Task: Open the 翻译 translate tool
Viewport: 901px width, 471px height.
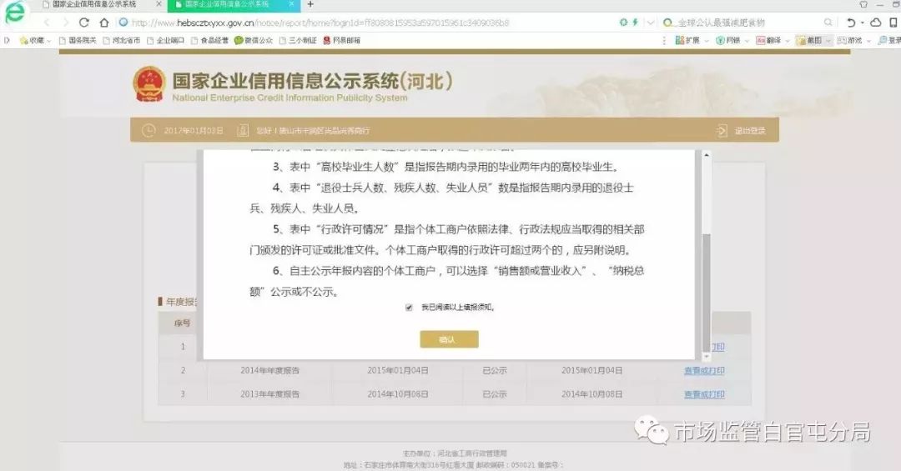Action: coord(768,40)
